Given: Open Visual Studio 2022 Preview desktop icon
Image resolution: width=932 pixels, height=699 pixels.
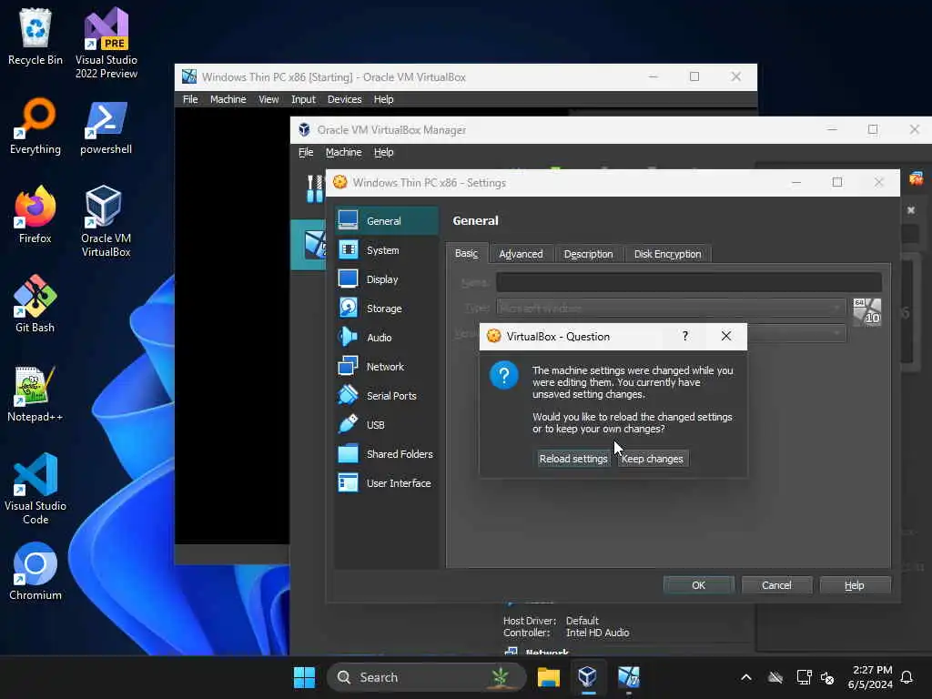Looking at the screenshot, I should [x=106, y=43].
